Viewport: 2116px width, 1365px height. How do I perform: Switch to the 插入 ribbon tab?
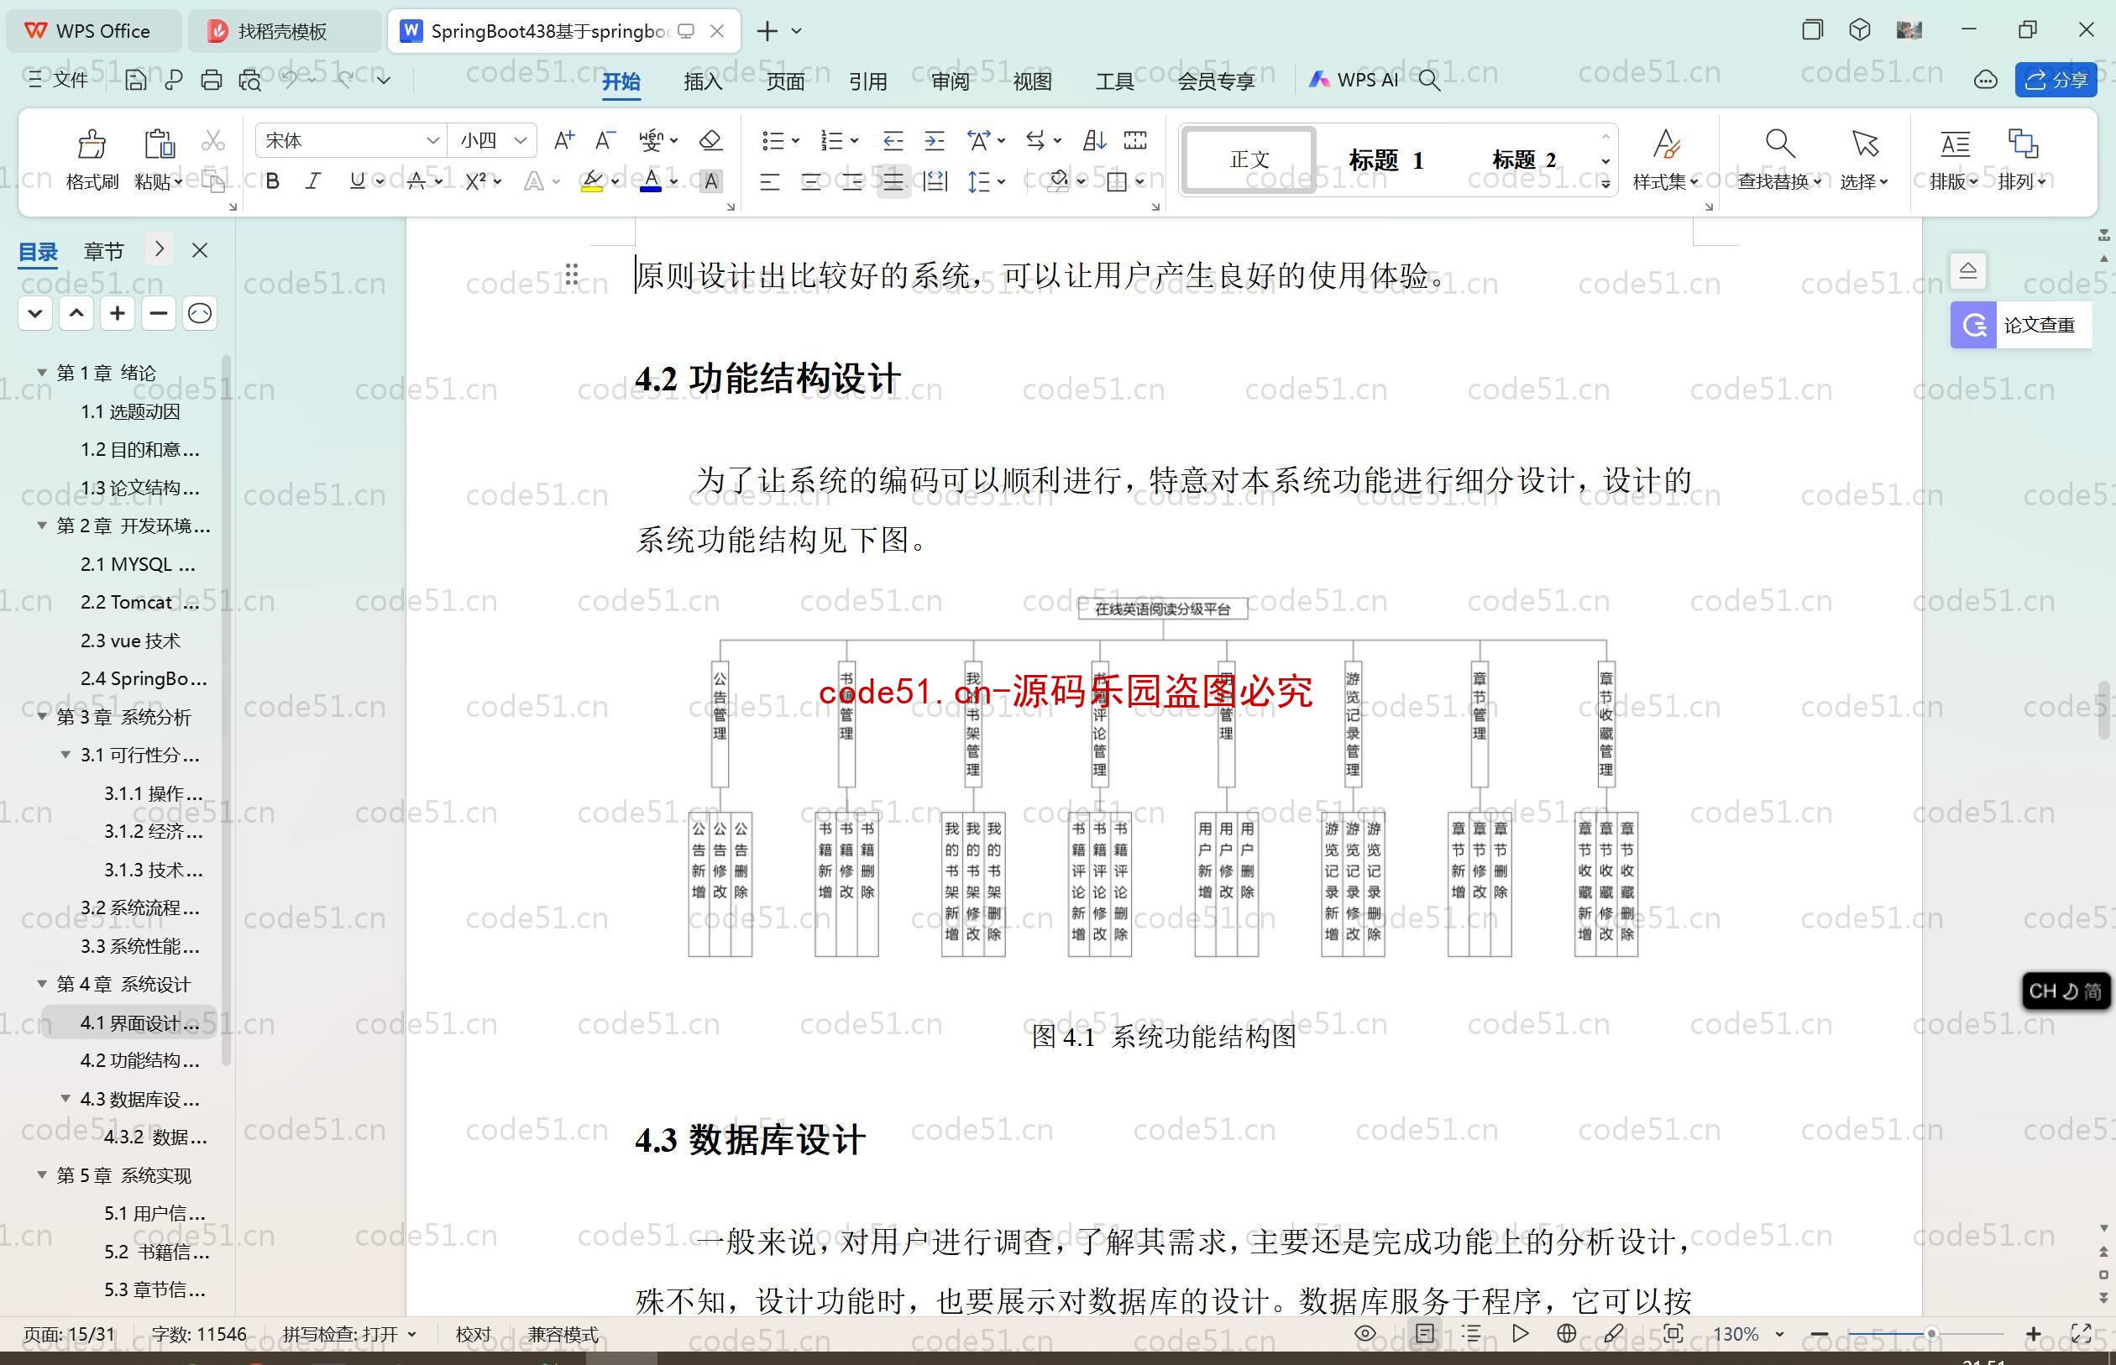point(699,81)
